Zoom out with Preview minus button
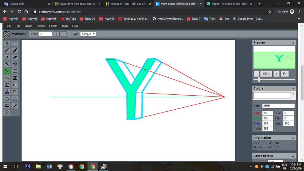 [256, 74]
